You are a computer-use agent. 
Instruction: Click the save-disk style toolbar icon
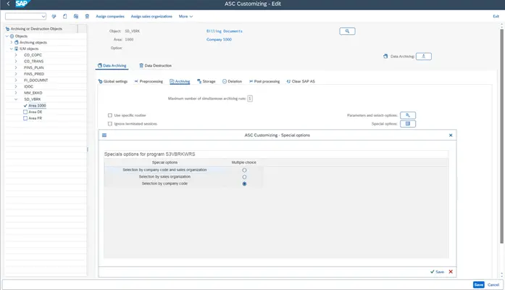[75, 16]
